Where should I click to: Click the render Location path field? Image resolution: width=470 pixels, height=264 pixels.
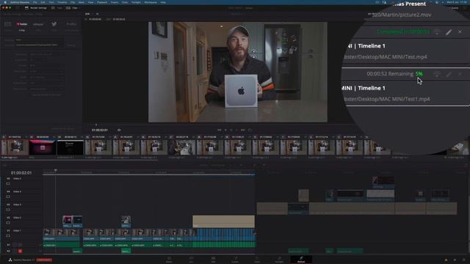(x=39, y=45)
